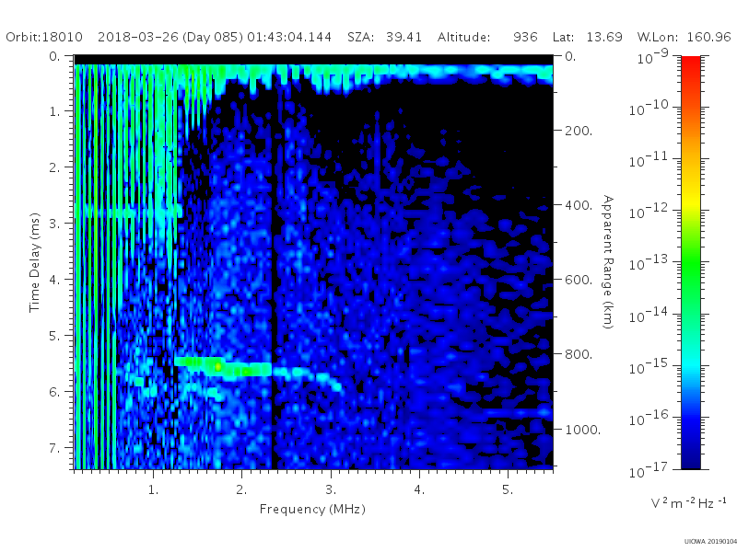The width and height of the screenshot is (737, 552).
Task: Click the Time Delay (ms) axis label
Action: pos(34,262)
